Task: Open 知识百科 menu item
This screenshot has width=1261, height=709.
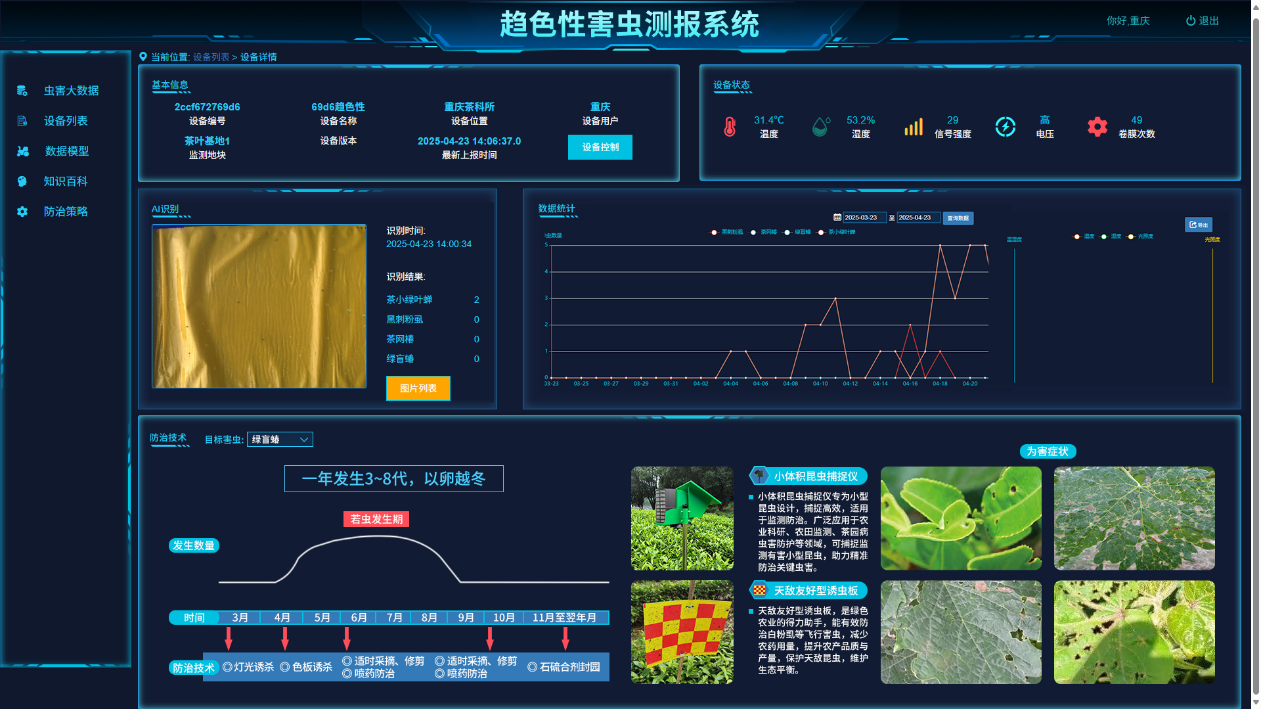Action: [x=66, y=181]
